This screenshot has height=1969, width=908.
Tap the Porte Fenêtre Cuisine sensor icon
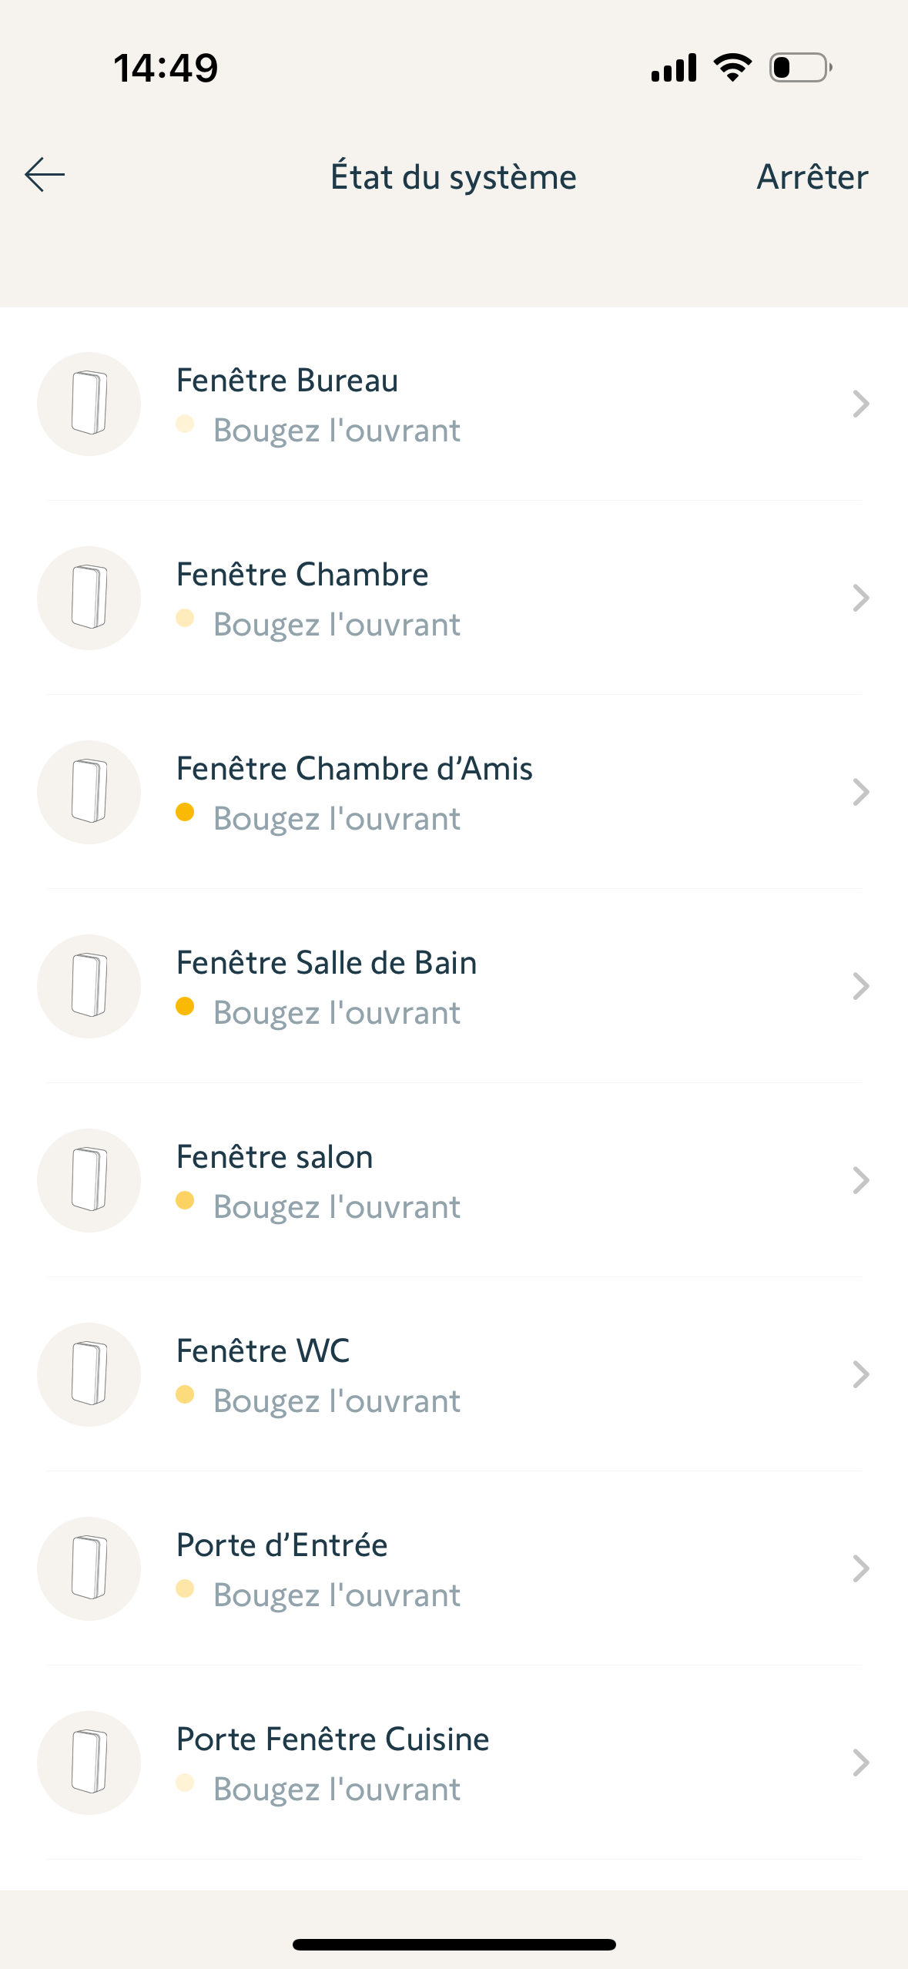89,1763
